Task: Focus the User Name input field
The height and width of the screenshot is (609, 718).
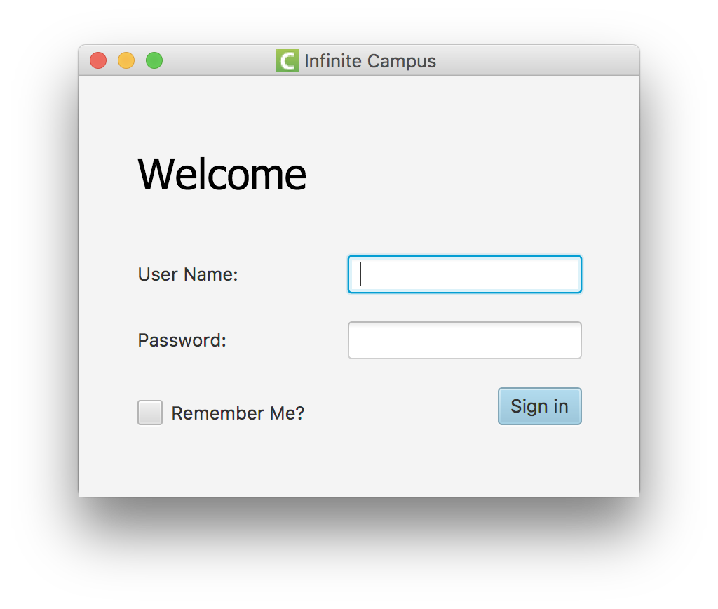Action: pos(465,274)
